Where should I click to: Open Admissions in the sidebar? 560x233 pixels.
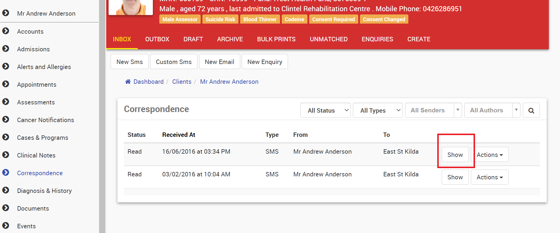click(x=33, y=49)
